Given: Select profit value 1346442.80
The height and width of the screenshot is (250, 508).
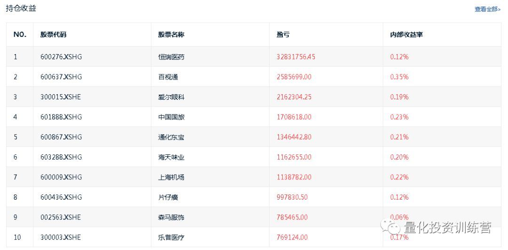Looking at the screenshot, I should (294, 137).
